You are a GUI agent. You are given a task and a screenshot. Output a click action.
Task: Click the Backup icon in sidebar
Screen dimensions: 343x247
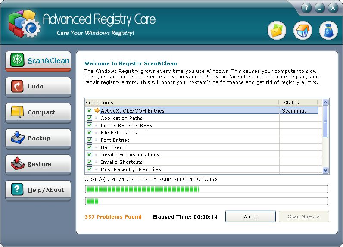(17, 138)
